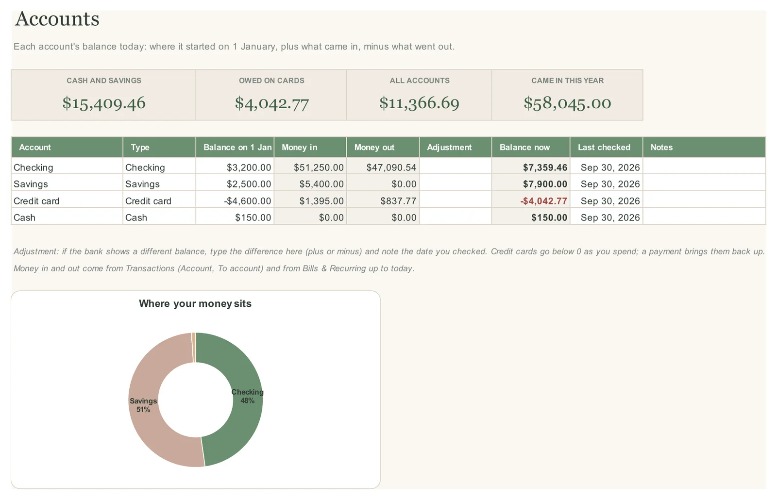Select the Came In This Year value $58,045.00
This screenshot has height=500, width=777.
pyautogui.click(x=567, y=103)
